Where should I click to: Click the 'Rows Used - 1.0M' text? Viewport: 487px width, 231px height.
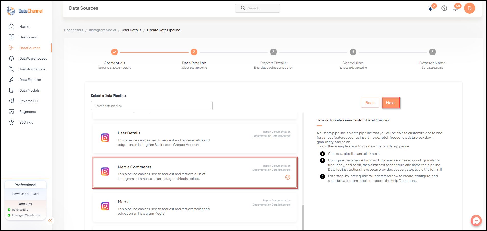click(x=25, y=194)
